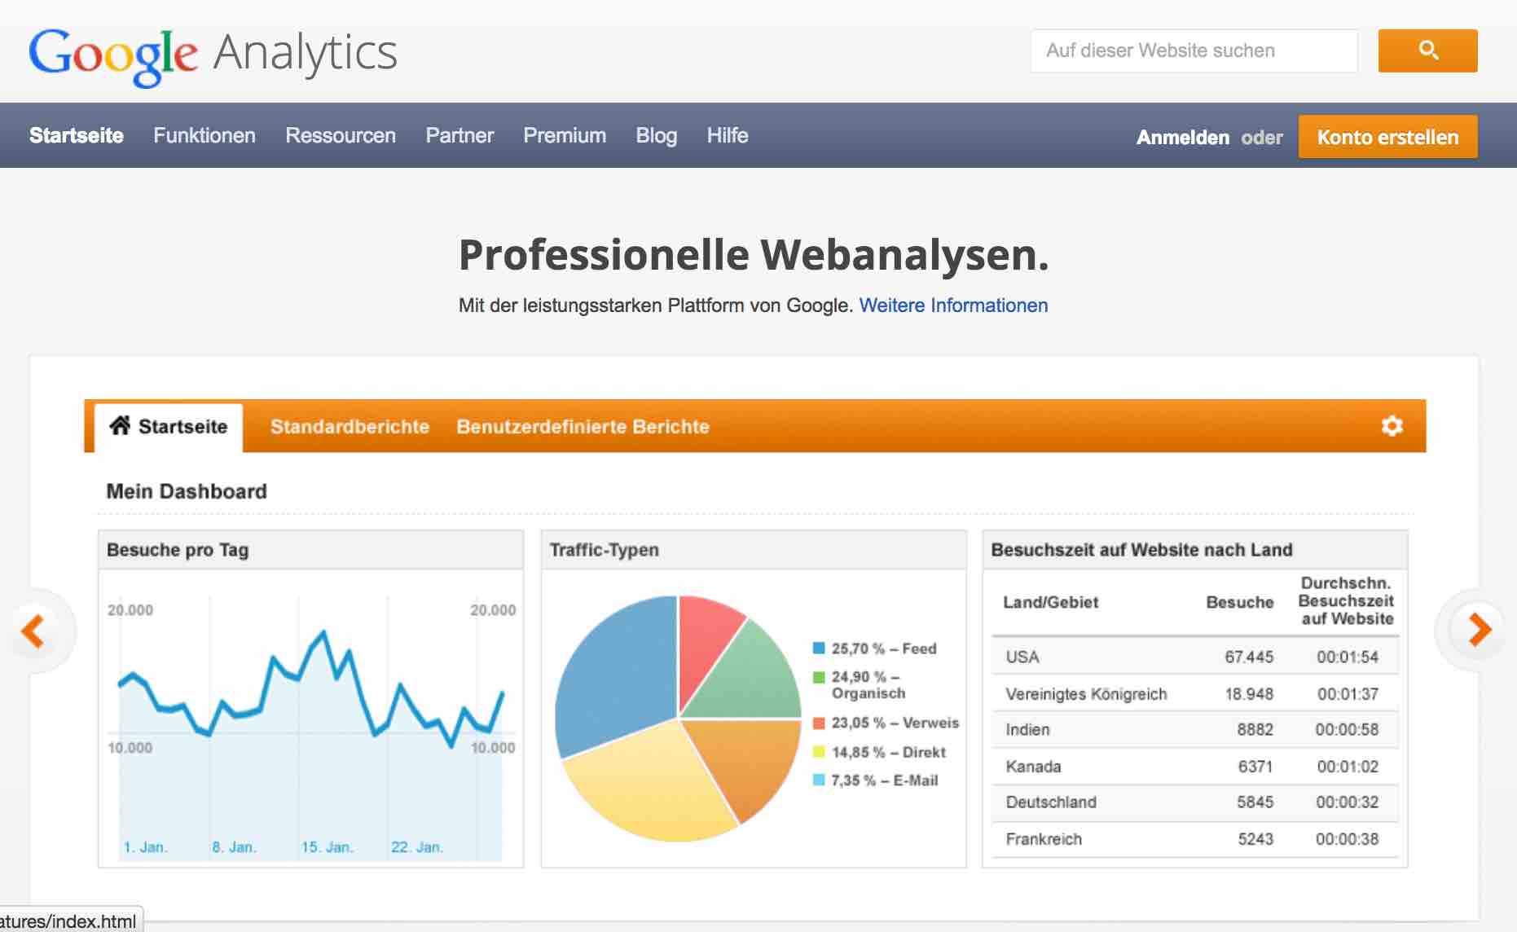Screen dimensions: 1517x932
Task: Open the Premium menu item
Action: click(565, 135)
